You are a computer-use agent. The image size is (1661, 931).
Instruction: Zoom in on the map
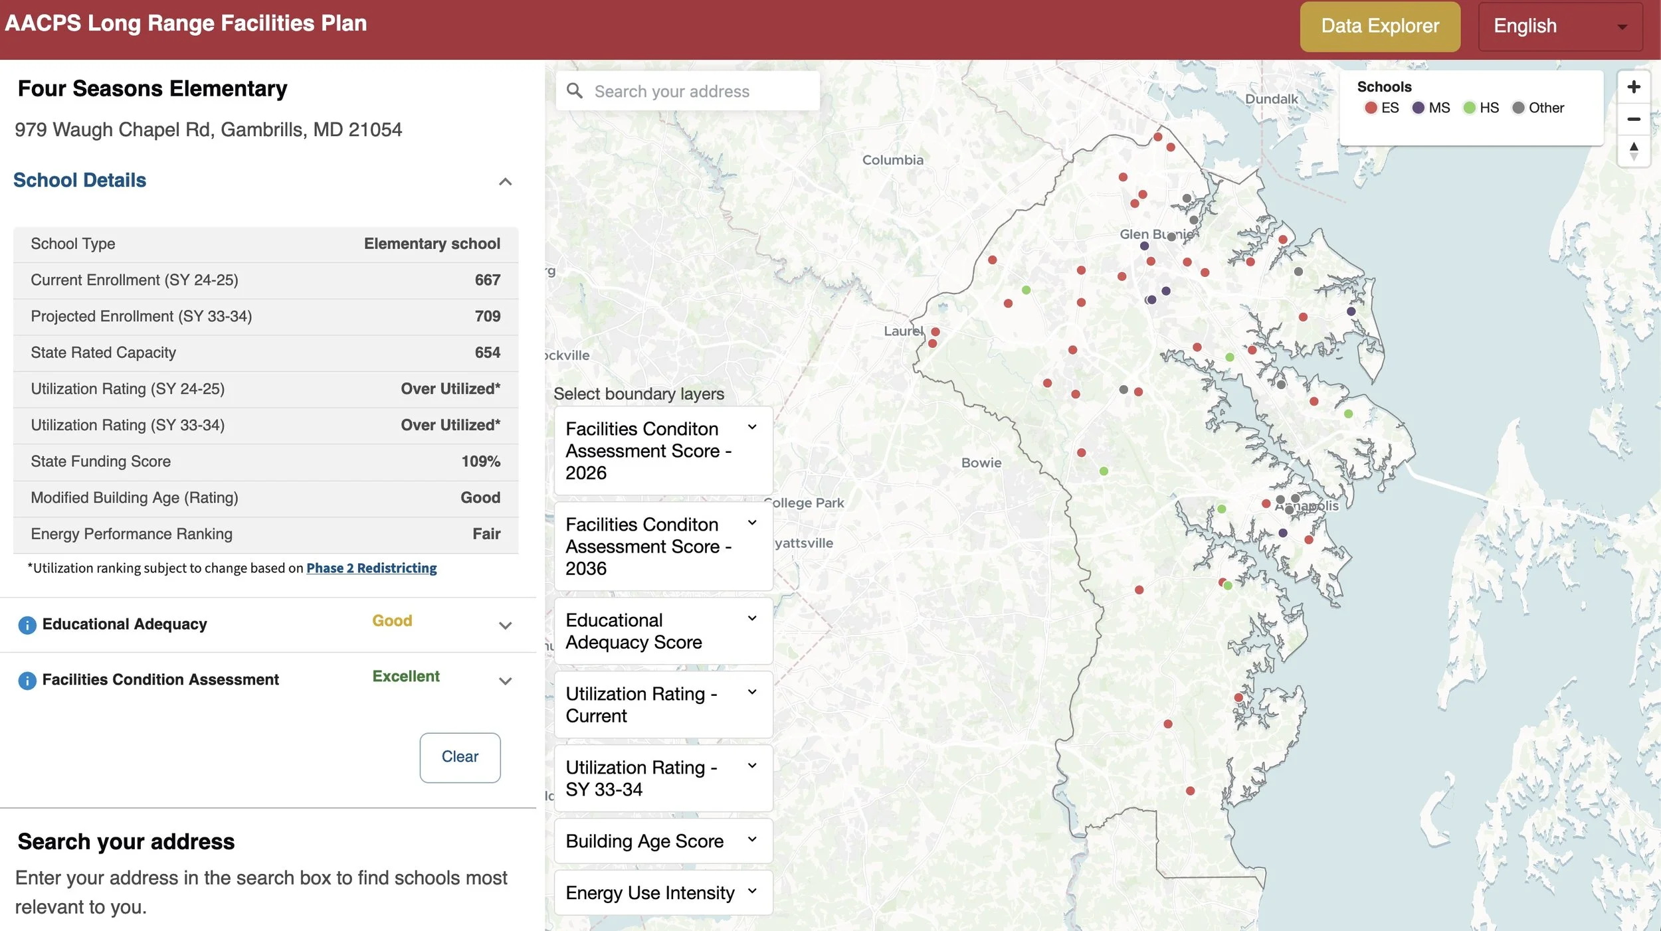[x=1633, y=87]
